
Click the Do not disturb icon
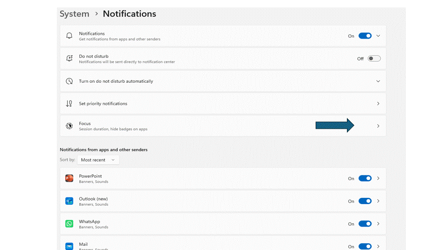pyautogui.click(x=69, y=58)
